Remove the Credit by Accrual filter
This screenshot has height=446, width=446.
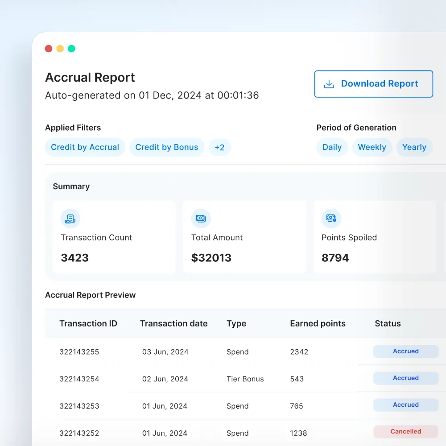pos(85,147)
